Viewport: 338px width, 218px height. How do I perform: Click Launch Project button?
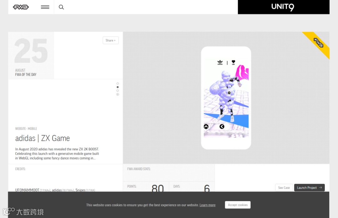309,188
